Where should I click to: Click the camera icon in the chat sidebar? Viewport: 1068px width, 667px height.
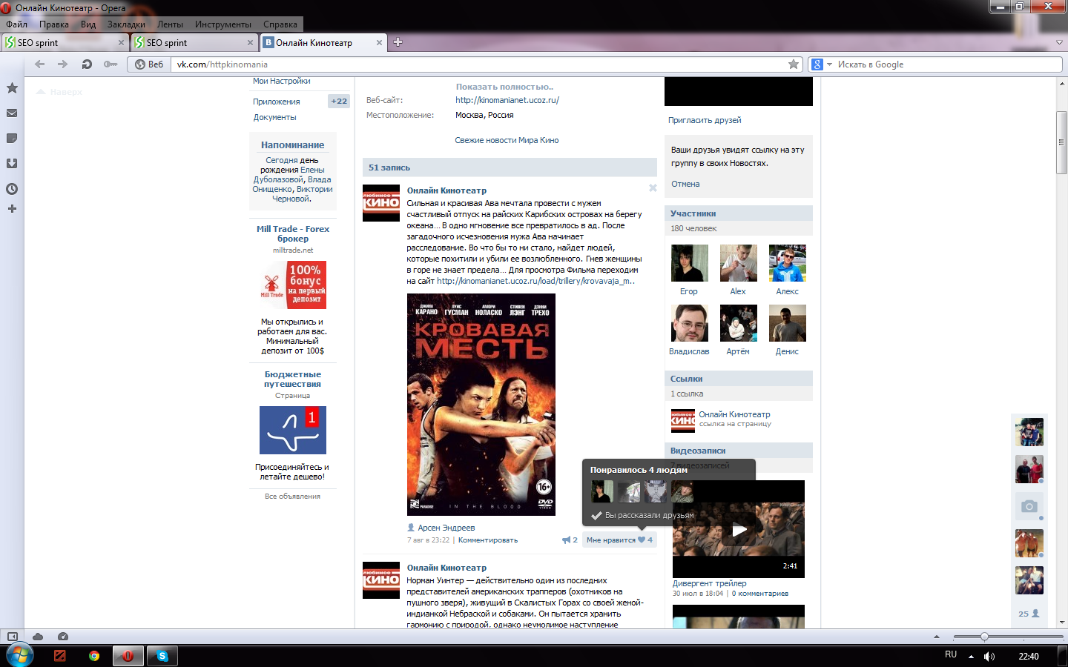(1029, 506)
